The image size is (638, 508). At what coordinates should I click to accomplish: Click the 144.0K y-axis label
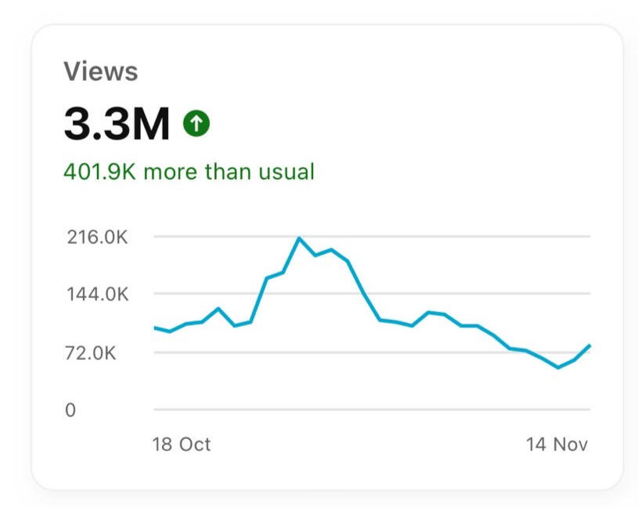tap(97, 295)
